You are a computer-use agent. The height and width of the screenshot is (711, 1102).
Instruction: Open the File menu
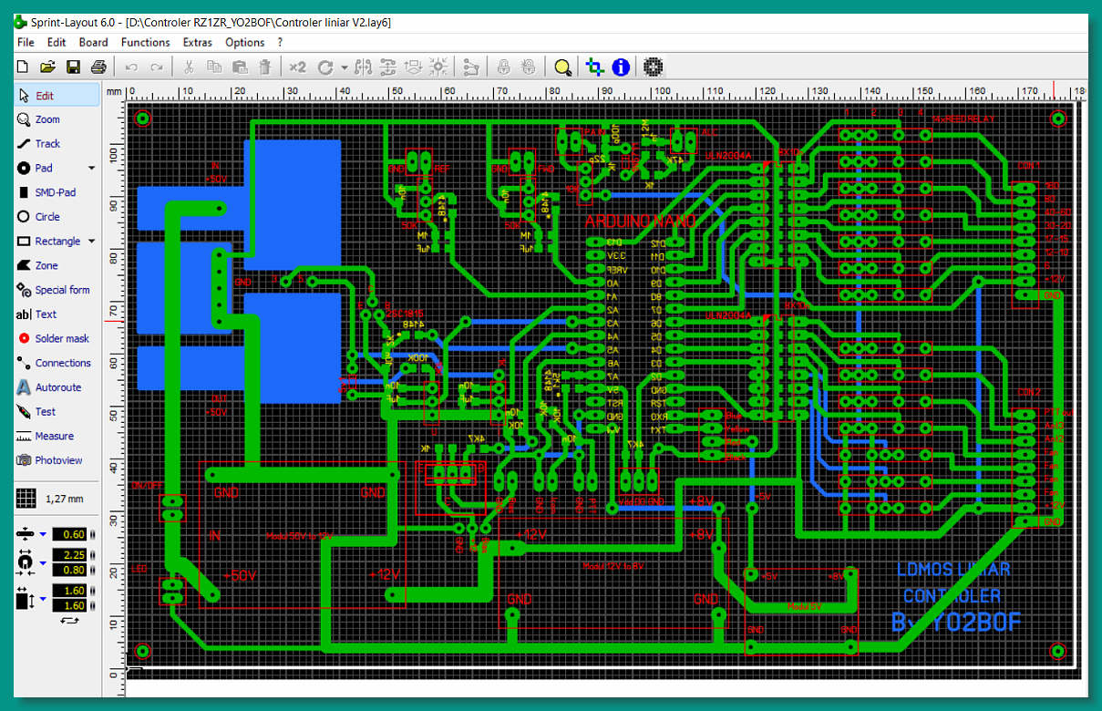(x=26, y=42)
